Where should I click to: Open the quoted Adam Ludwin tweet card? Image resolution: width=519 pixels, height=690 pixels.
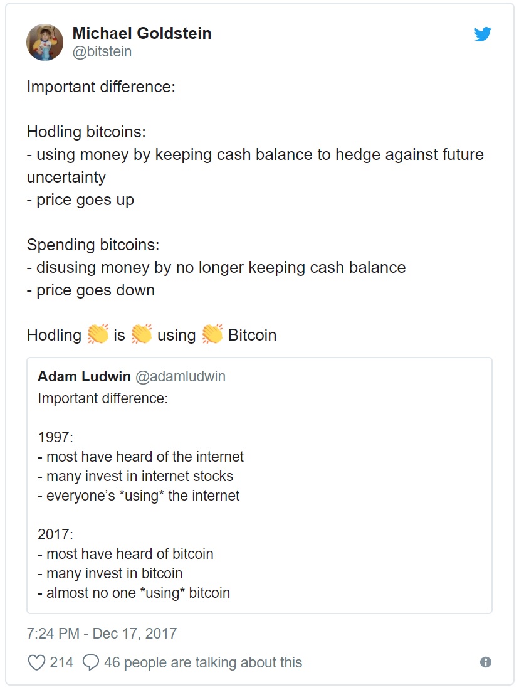259,486
